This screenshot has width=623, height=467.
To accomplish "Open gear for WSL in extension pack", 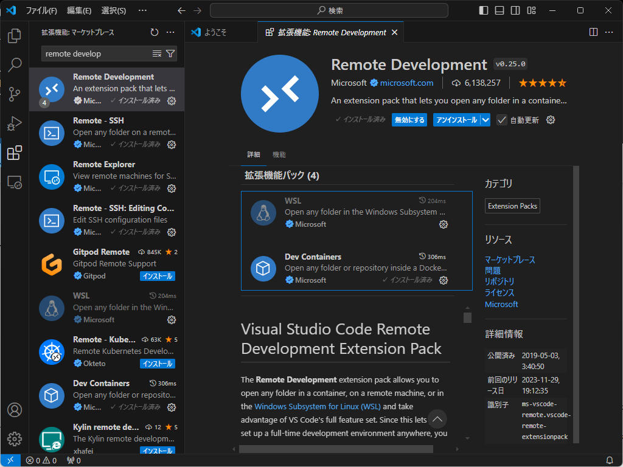I will click(444, 224).
